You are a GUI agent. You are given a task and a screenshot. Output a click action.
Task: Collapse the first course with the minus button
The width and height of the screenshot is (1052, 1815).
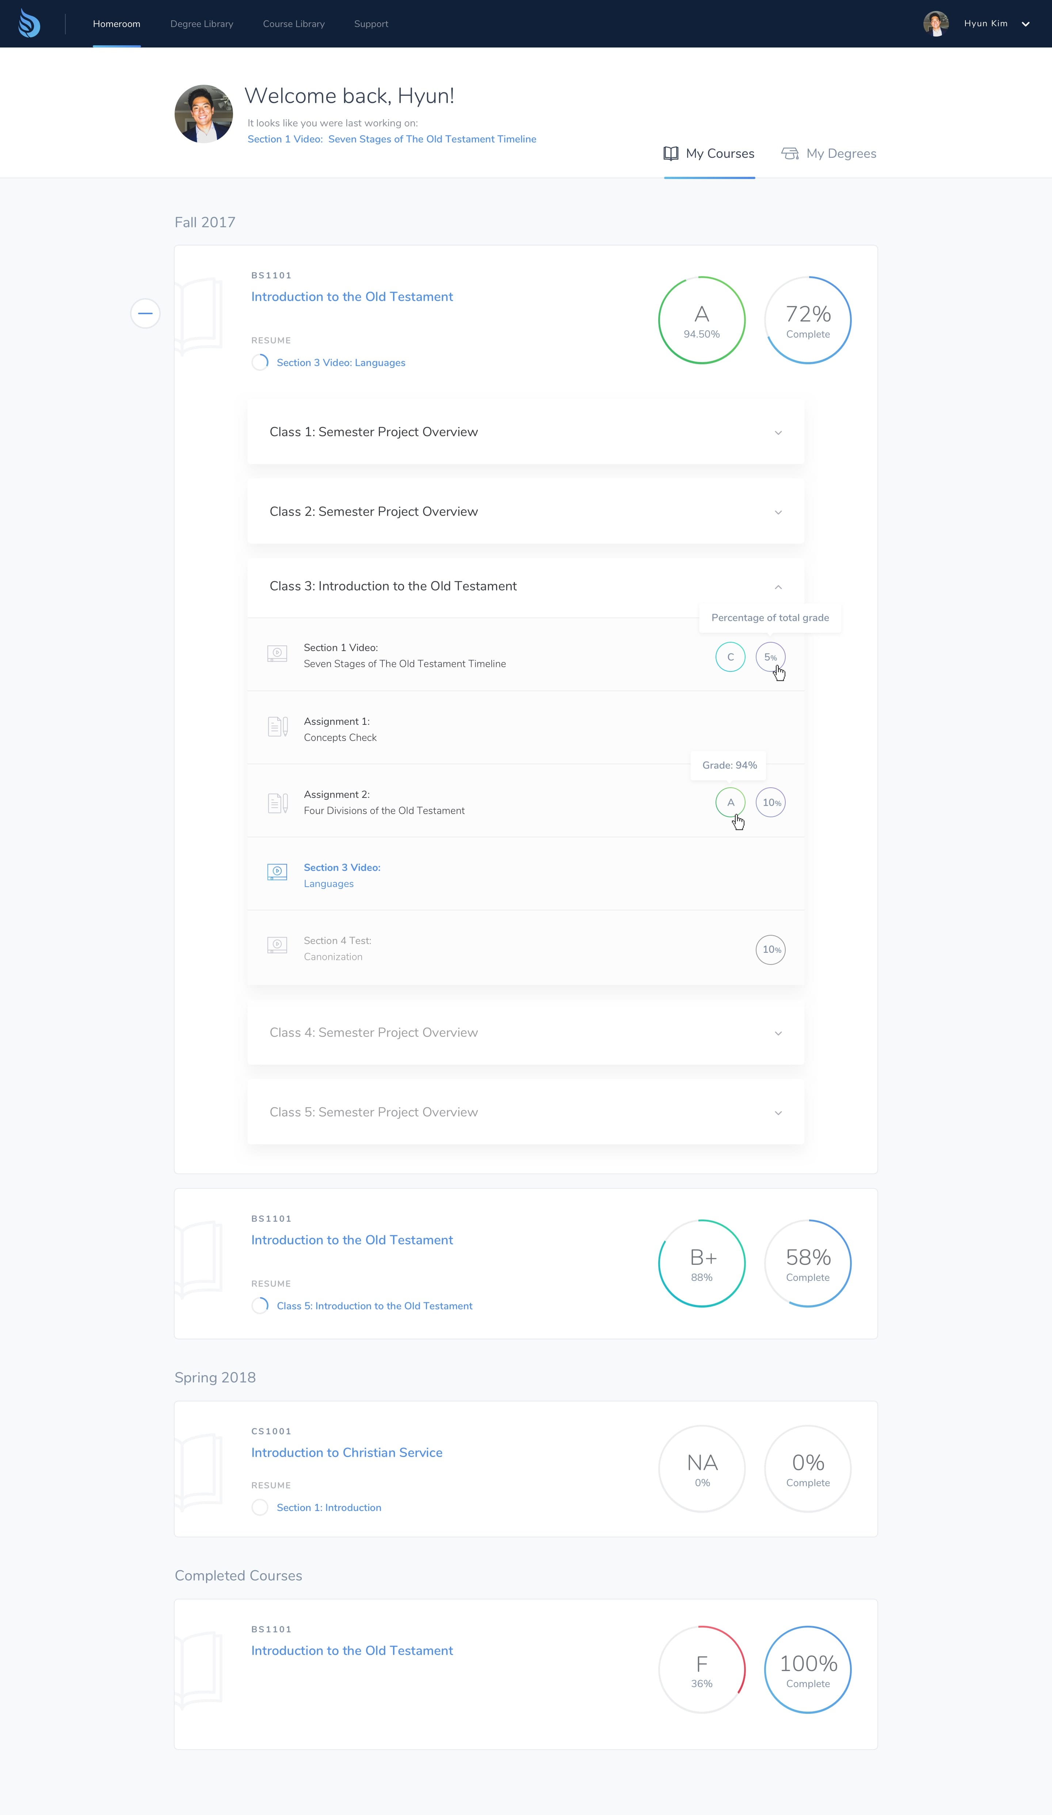pos(145,313)
